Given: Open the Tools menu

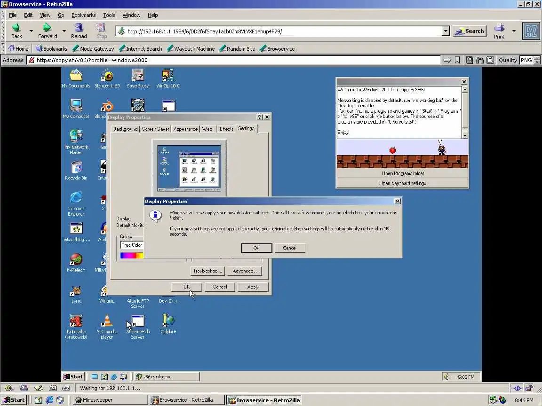Looking at the screenshot, I should [109, 15].
